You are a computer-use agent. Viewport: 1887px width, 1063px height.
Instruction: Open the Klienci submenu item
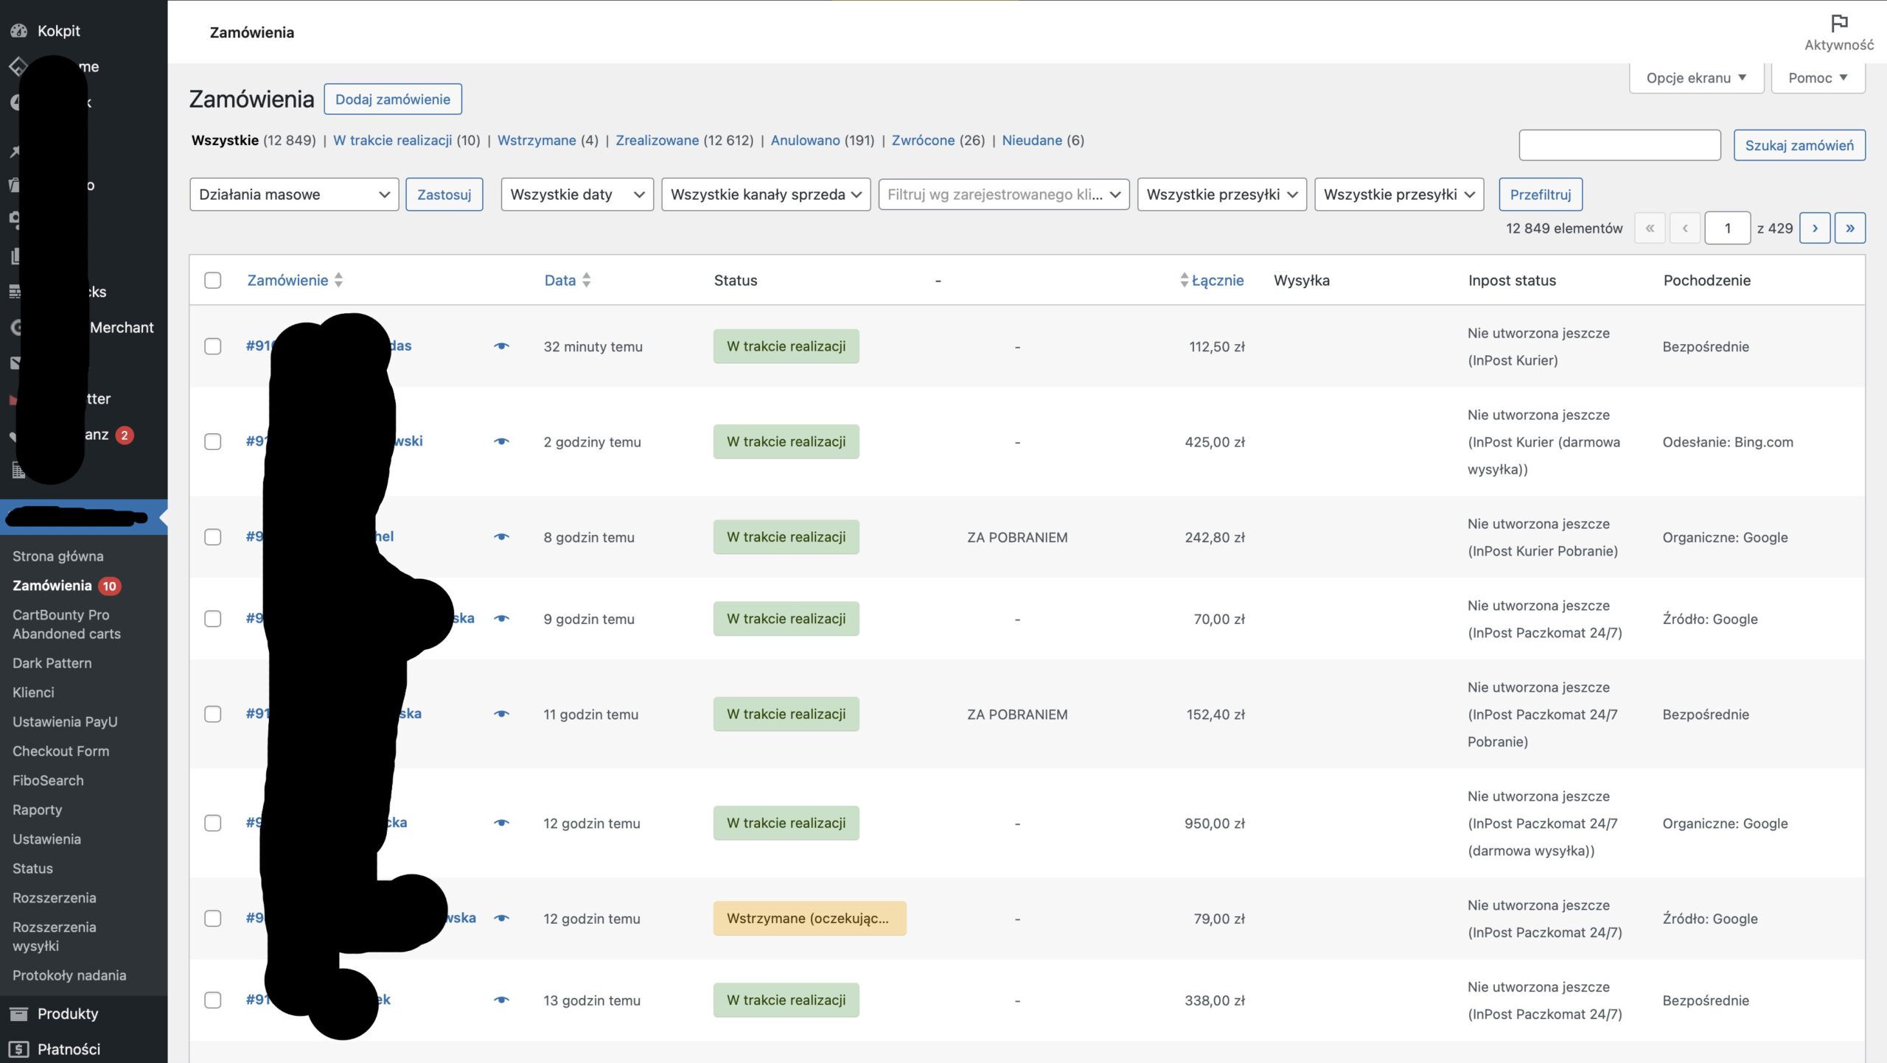tap(33, 692)
